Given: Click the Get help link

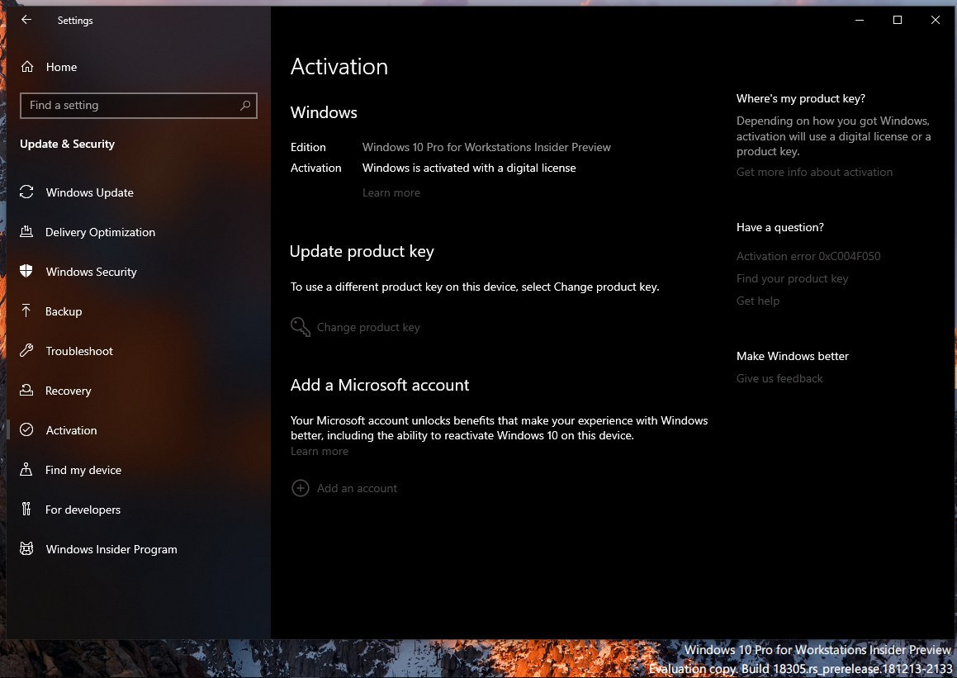Looking at the screenshot, I should tap(757, 301).
